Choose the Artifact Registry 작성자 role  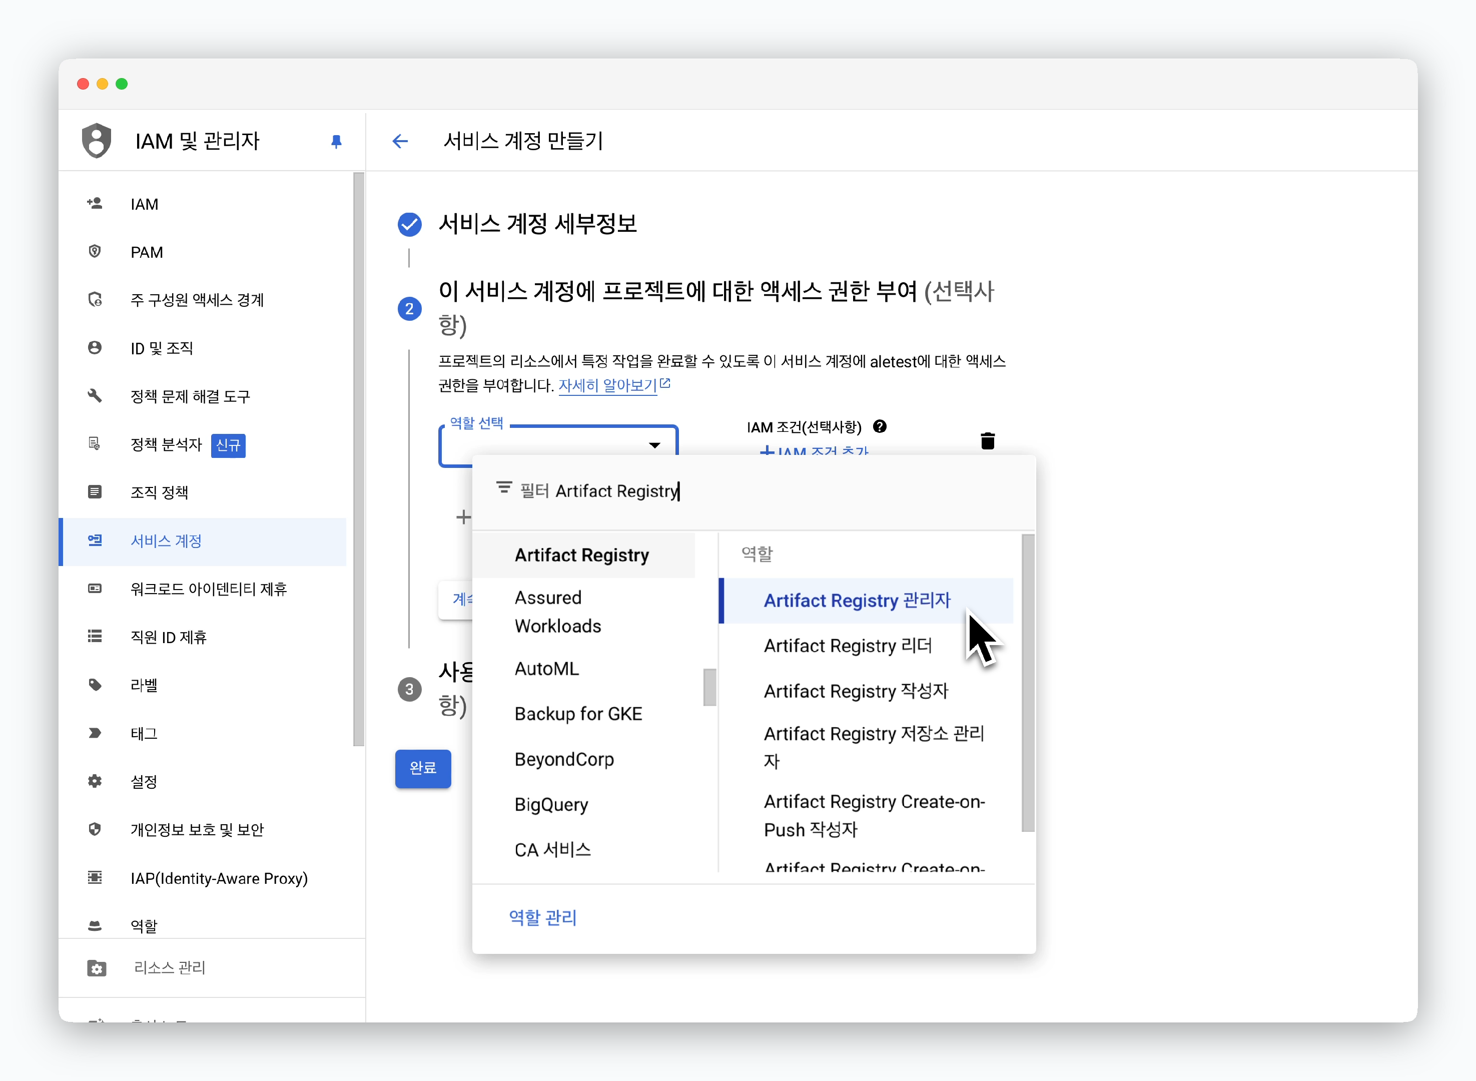coord(866,691)
